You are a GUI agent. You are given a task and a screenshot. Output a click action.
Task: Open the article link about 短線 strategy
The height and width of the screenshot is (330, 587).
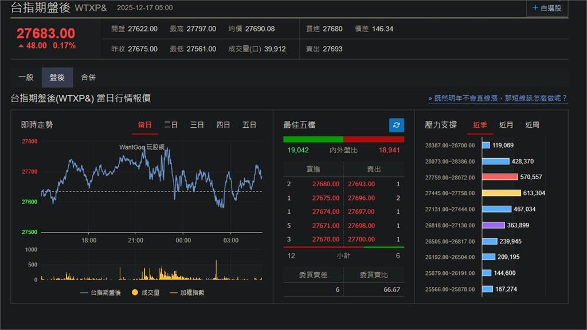click(x=498, y=97)
